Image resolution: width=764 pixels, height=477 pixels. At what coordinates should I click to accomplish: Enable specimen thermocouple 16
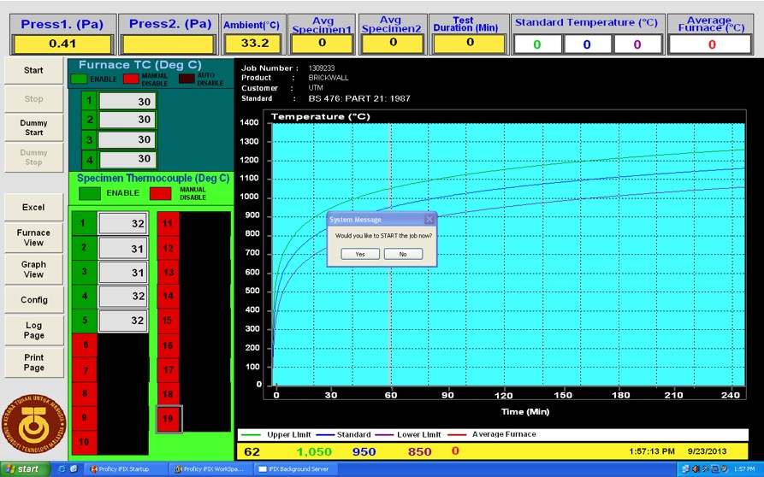click(168, 345)
